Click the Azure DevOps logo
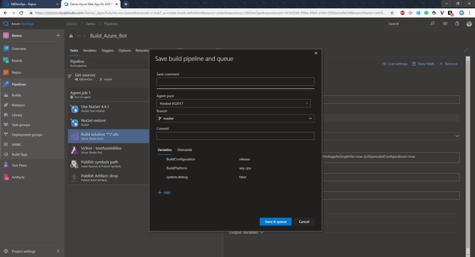The height and width of the screenshot is (257, 475). (x=6, y=24)
